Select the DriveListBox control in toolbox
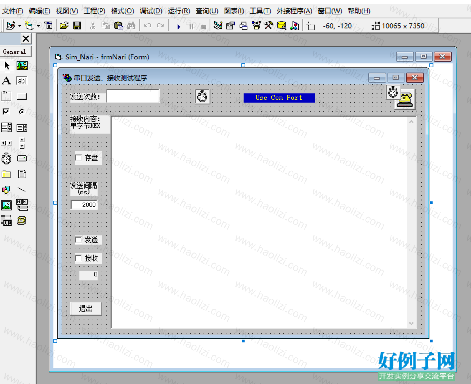This screenshot has width=471, height=384. click(x=22, y=158)
